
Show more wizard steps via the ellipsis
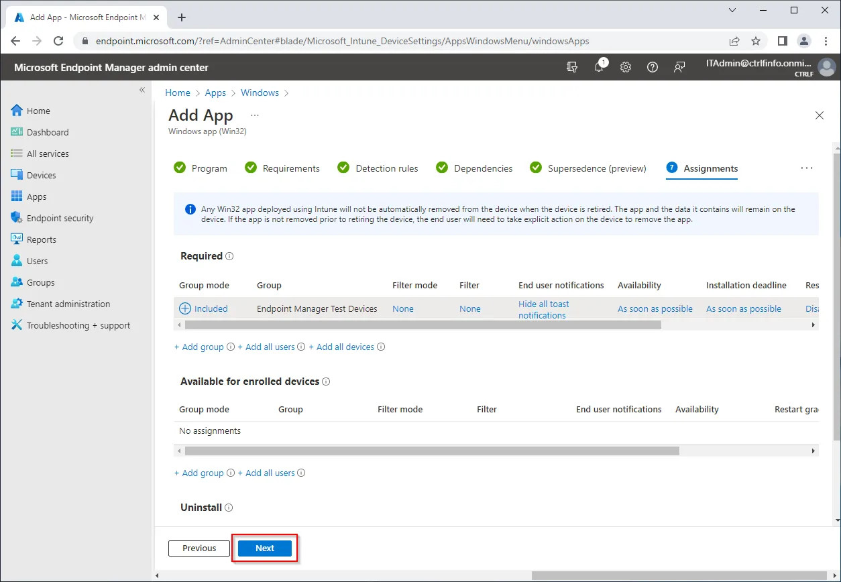coord(807,168)
